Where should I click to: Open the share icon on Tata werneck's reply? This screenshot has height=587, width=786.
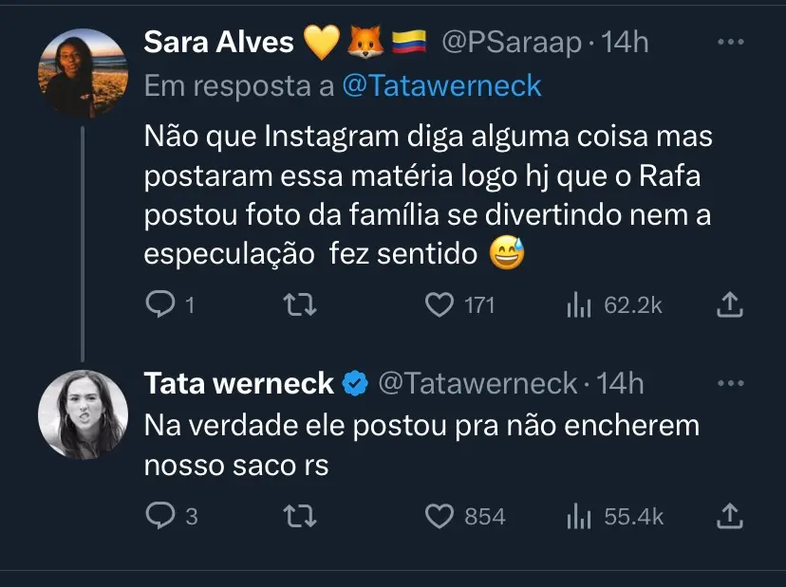(x=729, y=516)
